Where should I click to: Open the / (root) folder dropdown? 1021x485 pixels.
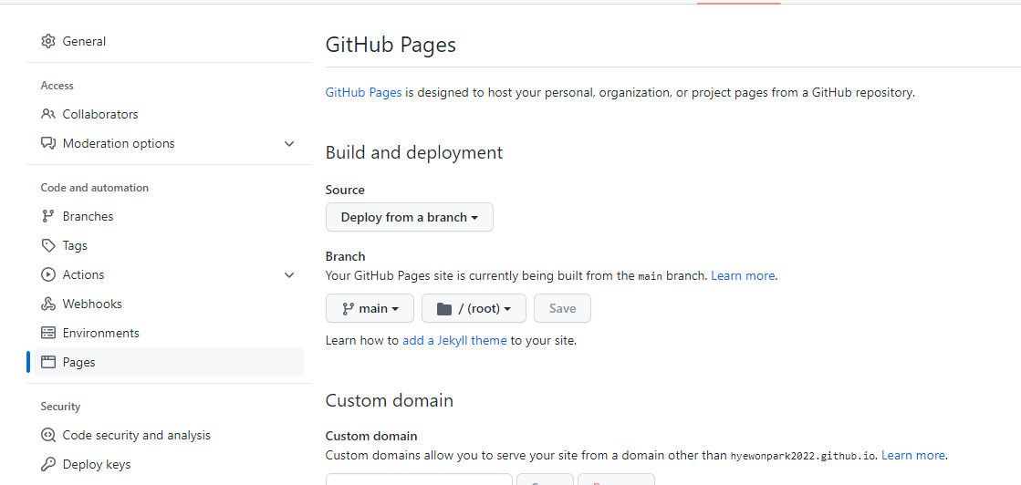click(474, 308)
